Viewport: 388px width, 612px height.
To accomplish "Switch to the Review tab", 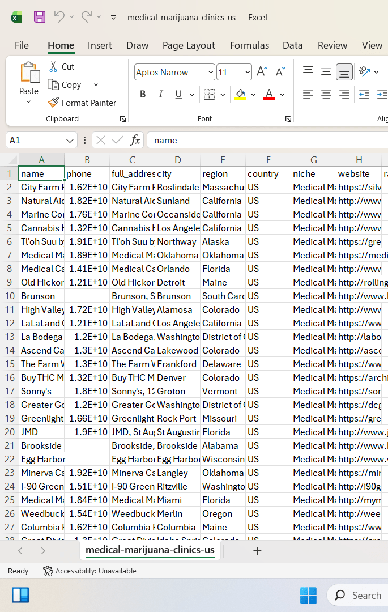I will 332,46.
